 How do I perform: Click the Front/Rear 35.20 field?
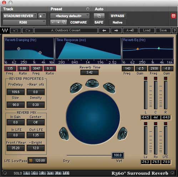click(16, 148)
